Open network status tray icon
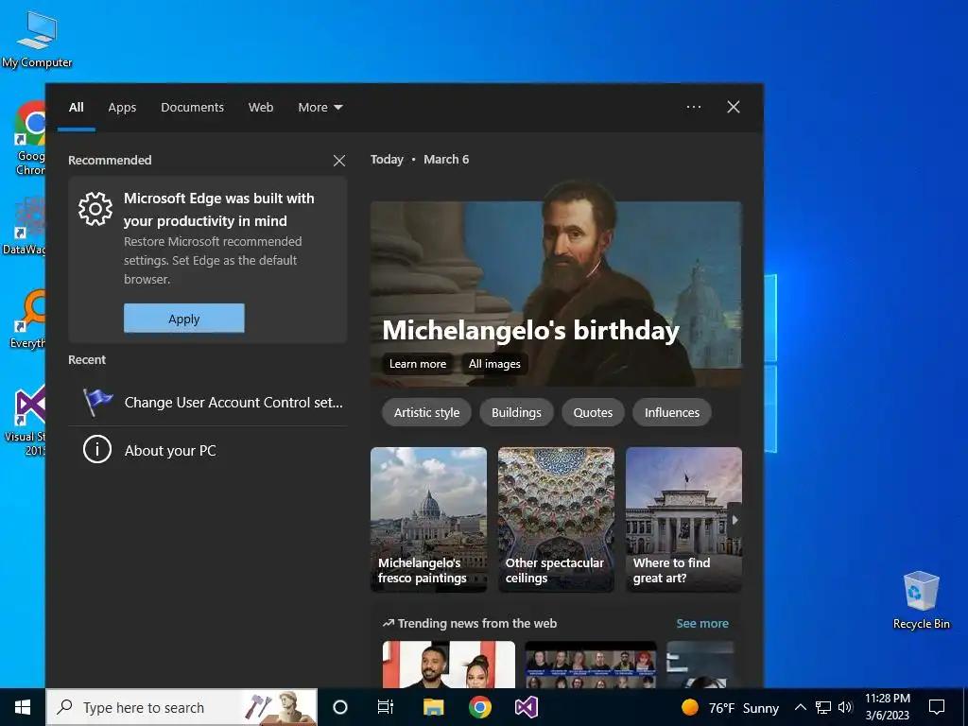Viewport: 968px width, 726px height. click(823, 707)
